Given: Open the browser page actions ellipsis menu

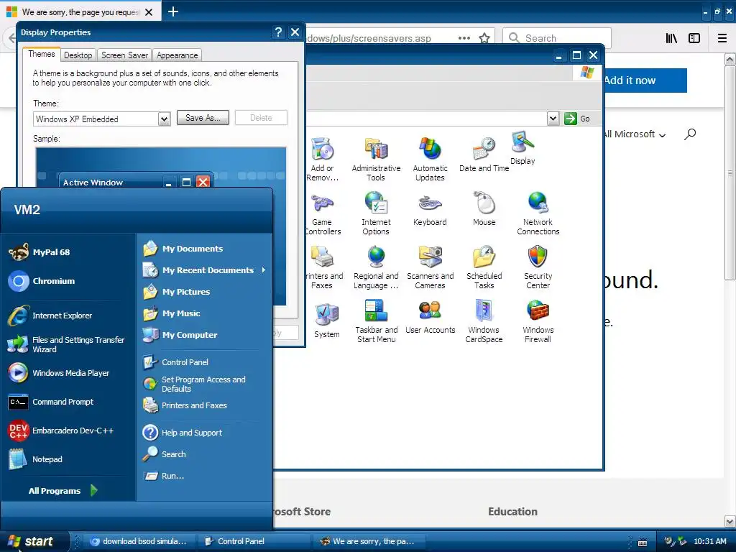Looking at the screenshot, I should (464, 38).
